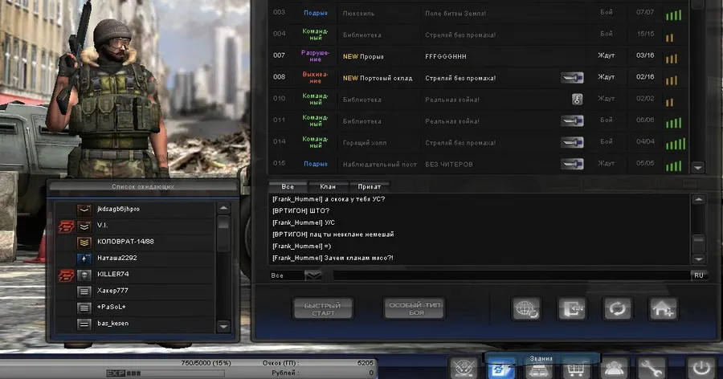Select player +PaSoL+ in waiting list
Screen dimensions: 723x379
click(x=135, y=307)
